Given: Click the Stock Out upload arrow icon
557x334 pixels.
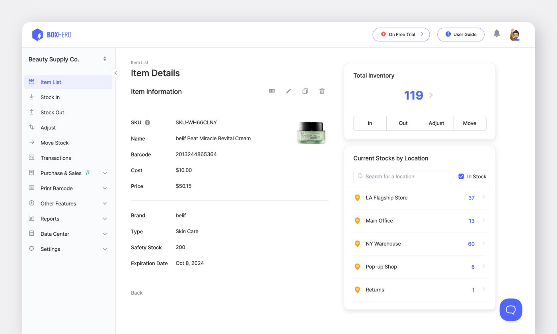Looking at the screenshot, I should pyautogui.click(x=31, y=112).
